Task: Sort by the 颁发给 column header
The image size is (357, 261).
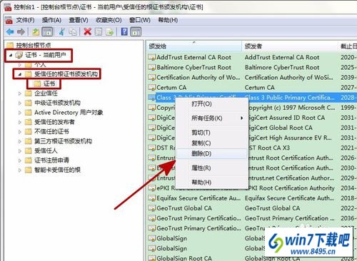Action: (194, 46)
